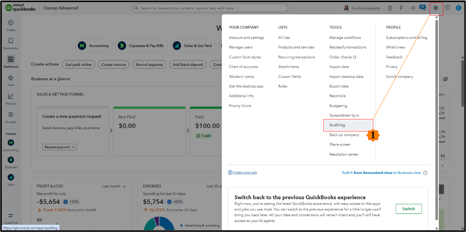Click the QuickBooks logo
Screen dimensions: 466x232
20,8
